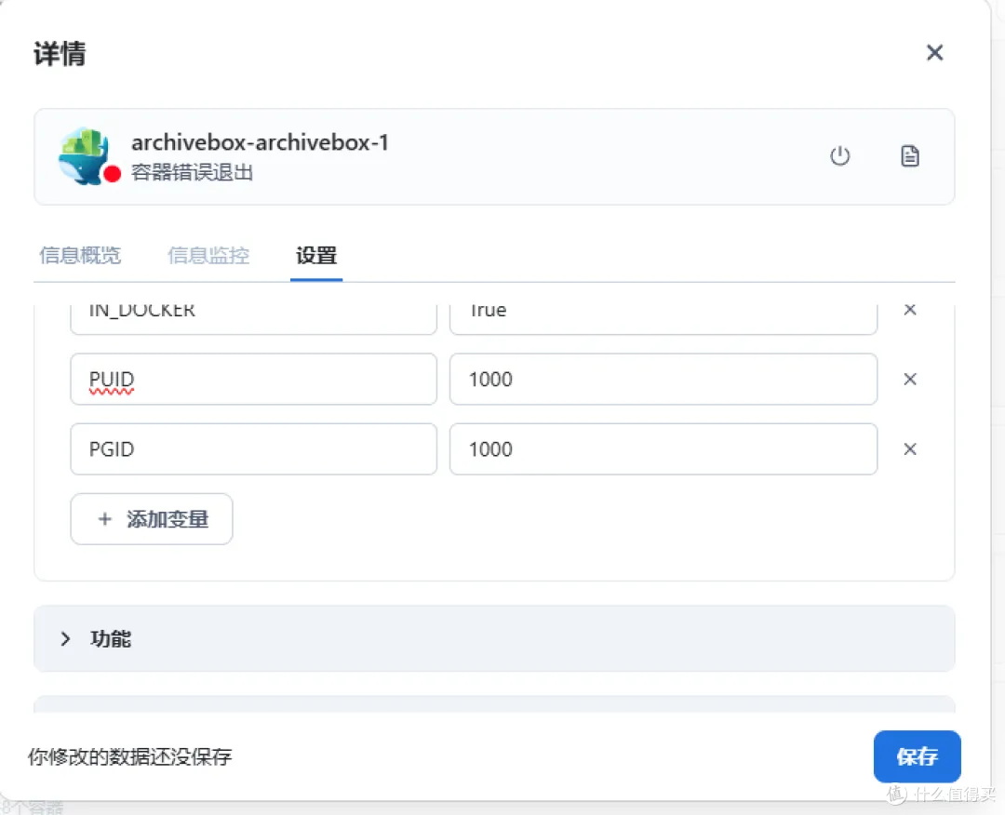Click the 详情 dialog title
The width and height of the screenshot is (1005, 815).
click(x=59, y=53)
